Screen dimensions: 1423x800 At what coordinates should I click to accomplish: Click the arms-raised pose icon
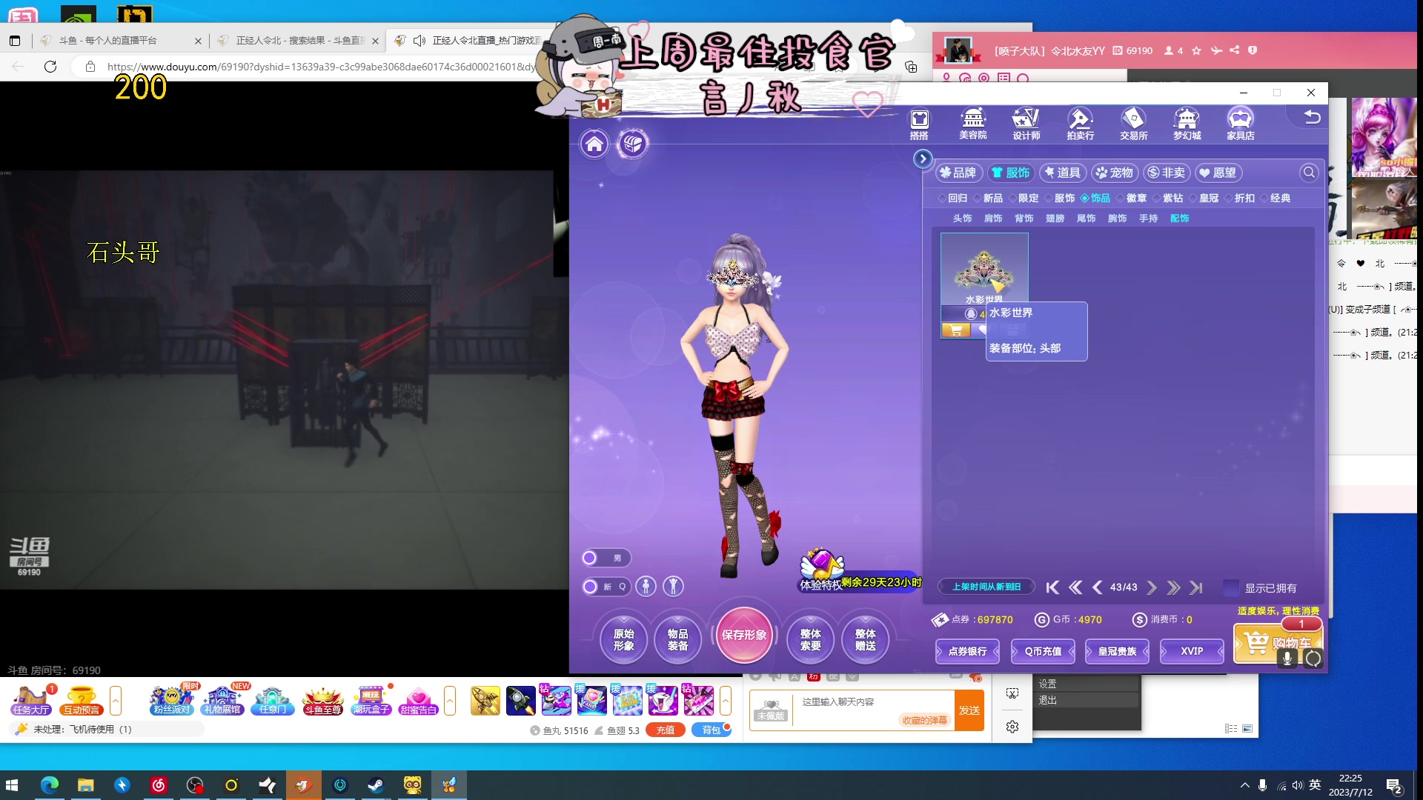[673, 587]
